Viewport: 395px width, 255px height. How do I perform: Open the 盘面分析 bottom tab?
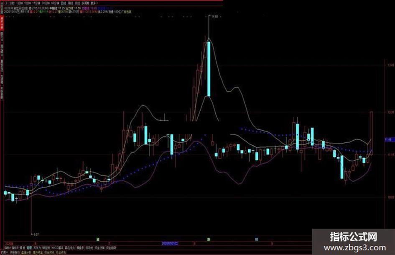[x=26, y=252]
